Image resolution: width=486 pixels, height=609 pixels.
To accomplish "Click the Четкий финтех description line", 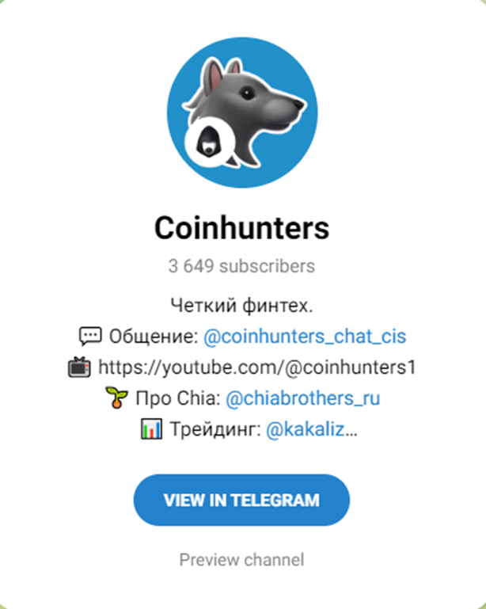I will coord(241,305).
